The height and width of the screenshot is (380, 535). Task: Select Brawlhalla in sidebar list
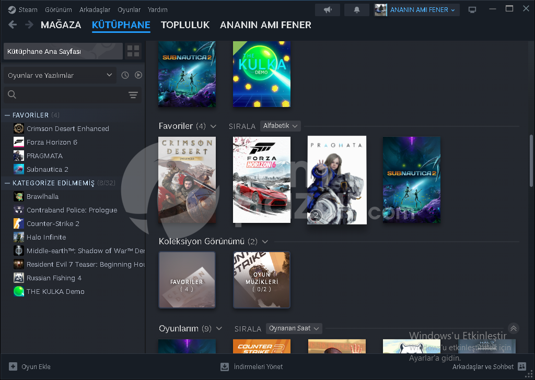pyautogui.click(x=43, y=197)
